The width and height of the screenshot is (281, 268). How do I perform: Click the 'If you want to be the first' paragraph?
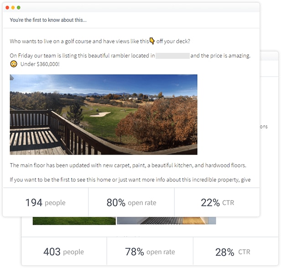pyautogui.click(x=130, y=180)
